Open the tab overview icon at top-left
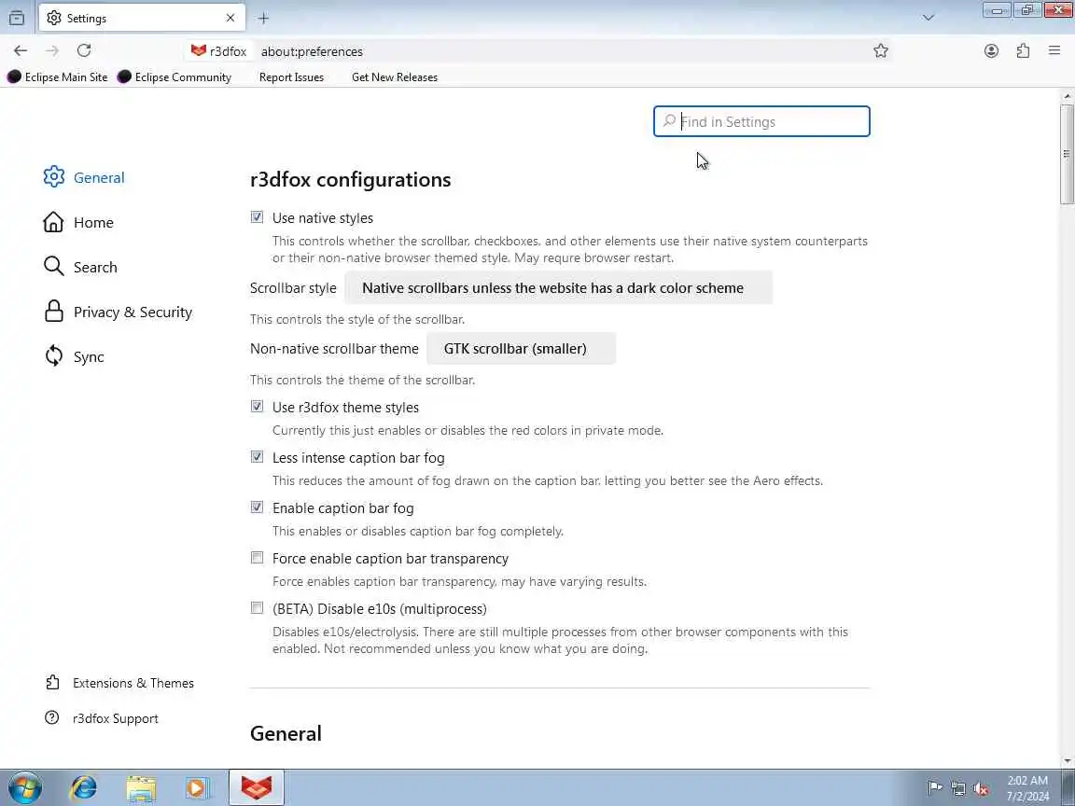 pyautogui.click(x=17, y=18)
